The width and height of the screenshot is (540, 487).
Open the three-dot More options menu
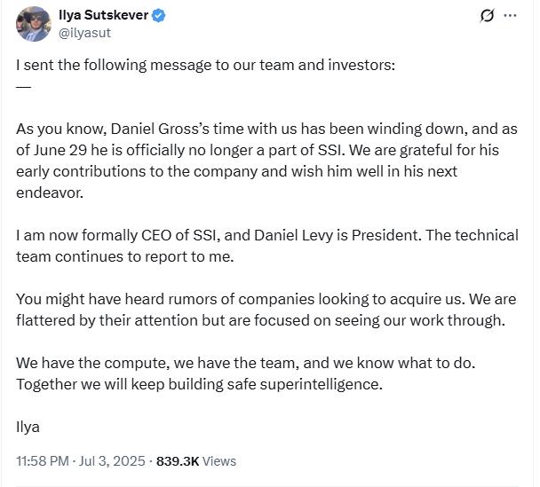click(510, 15)
